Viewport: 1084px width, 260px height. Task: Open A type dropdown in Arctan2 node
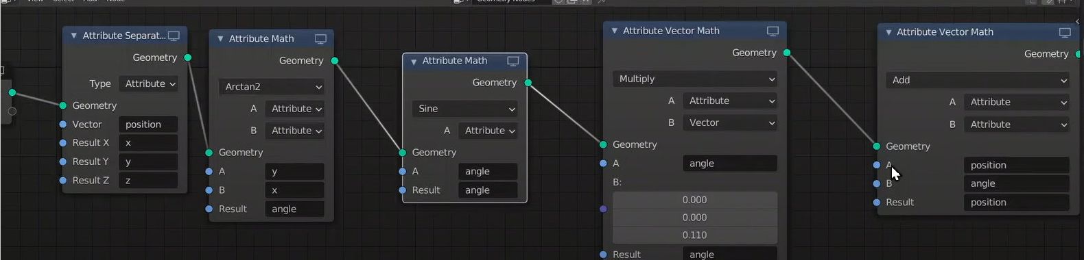point(295,109)
